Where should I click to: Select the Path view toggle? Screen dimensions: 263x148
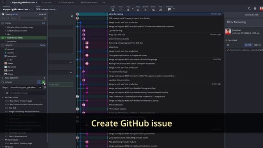tap(248, 45)
